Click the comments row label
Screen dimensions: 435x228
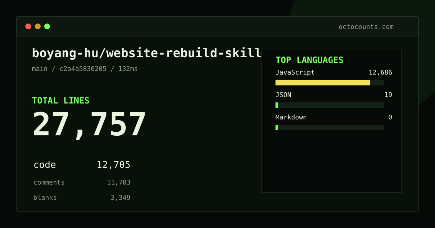tap(49, 182)
